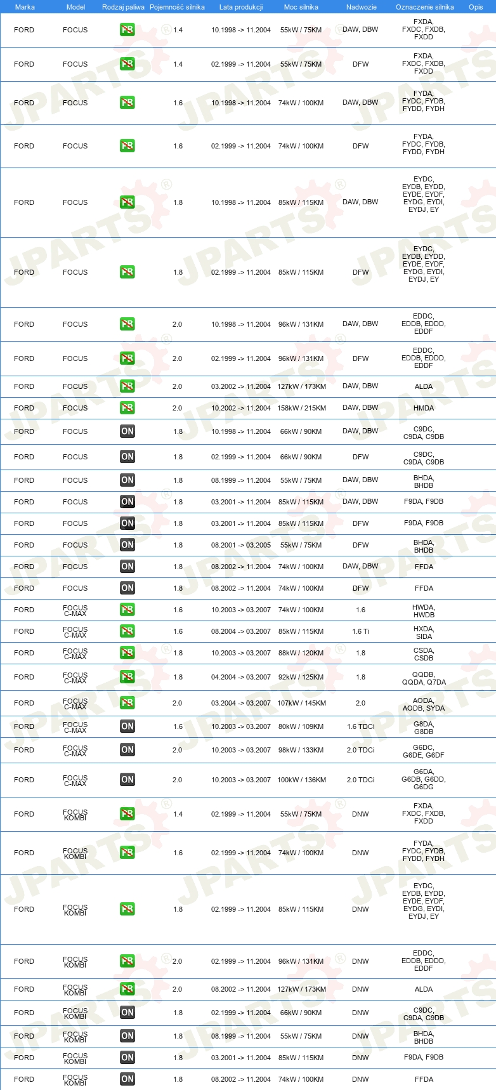The height and width of the screenshot is (1090, 496).
Task: Click PB icon of Focus 1.8 85kW DAW, DBW petrol row
Action: (x=127, y=202)
